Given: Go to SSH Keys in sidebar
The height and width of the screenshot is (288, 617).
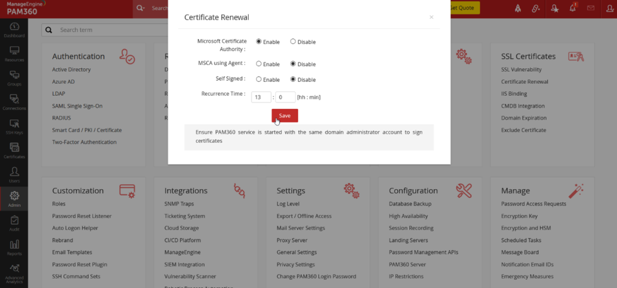Looking at the screenshot, I should click(14, 126).
